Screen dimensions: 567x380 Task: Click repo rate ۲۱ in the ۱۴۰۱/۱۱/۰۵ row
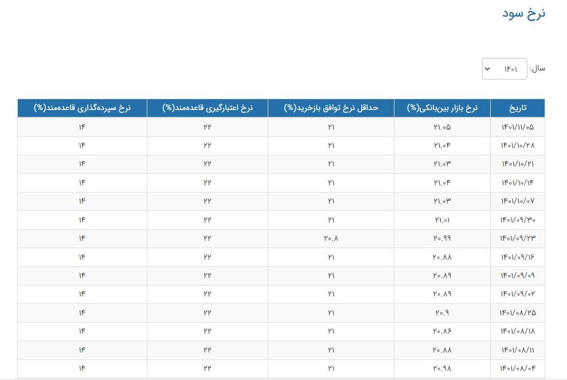tap(331, 127)
